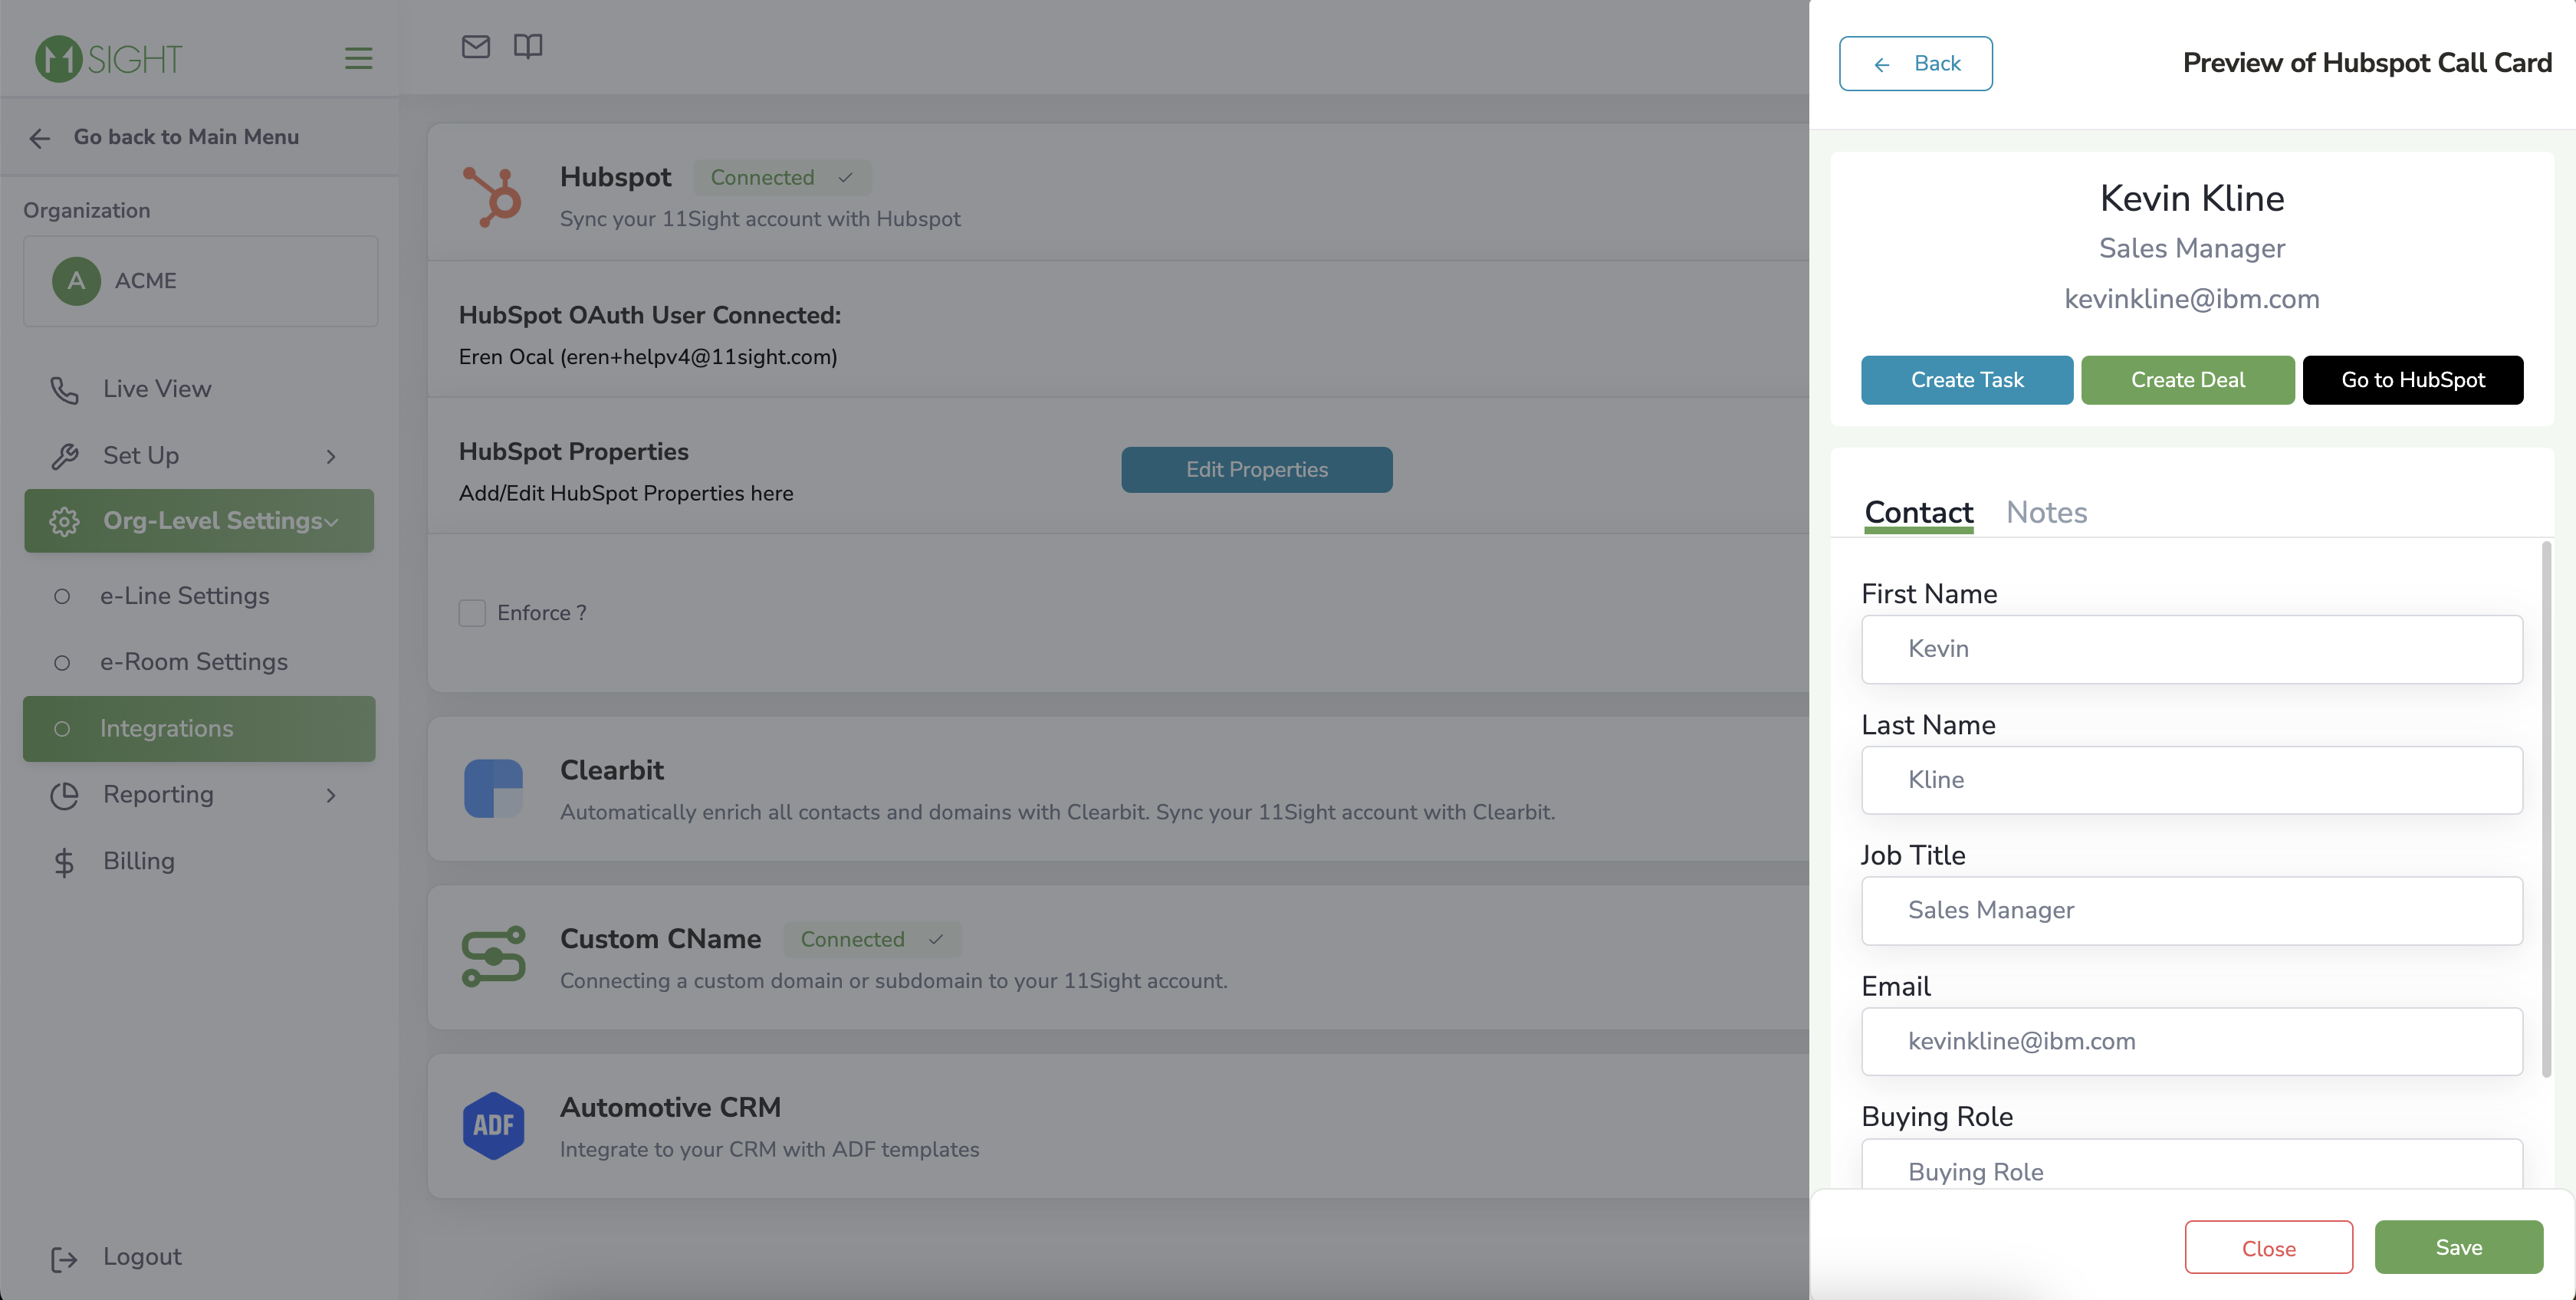Focus the Email input field
Screen dimensions: 2576x1300
[x=2191, y=1042]
